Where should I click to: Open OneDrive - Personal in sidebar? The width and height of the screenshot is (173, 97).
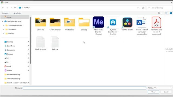click(14, 21)
